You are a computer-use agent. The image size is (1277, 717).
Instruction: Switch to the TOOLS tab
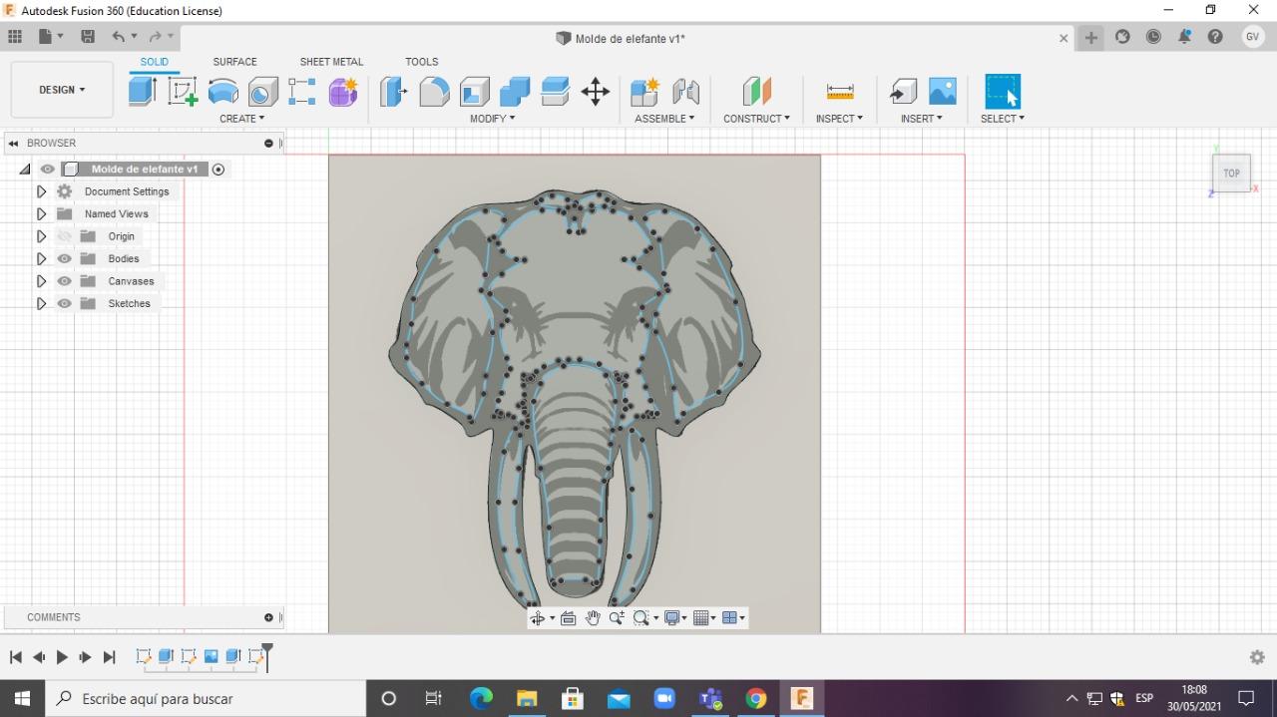tap(422, 62)
